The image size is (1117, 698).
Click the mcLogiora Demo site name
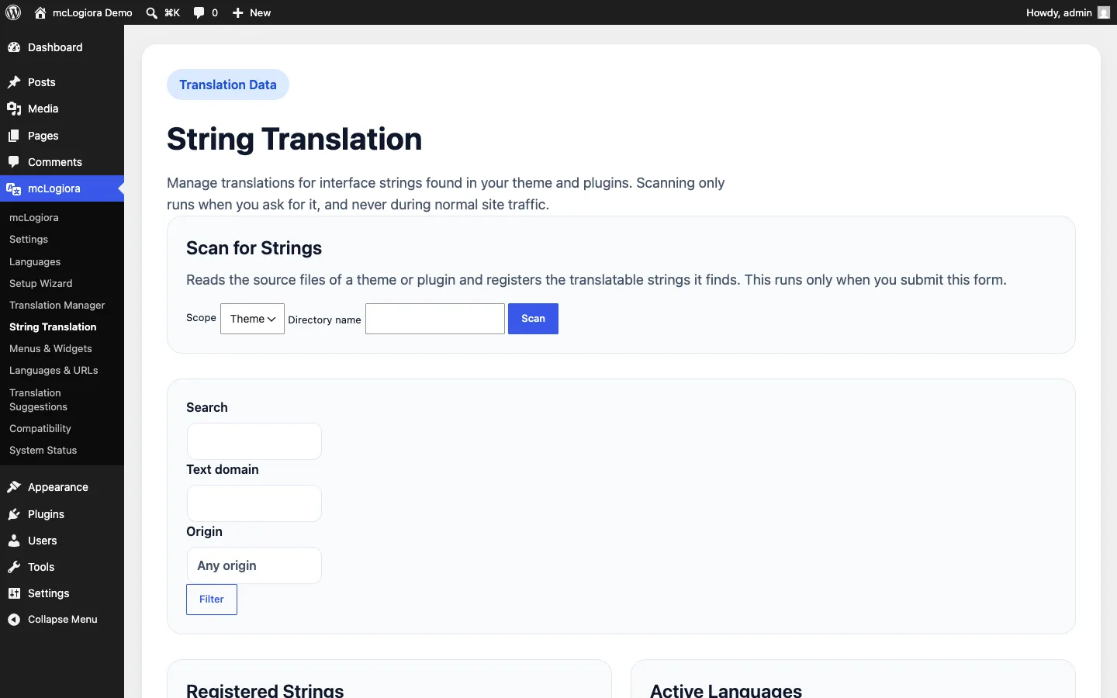tap(92, 12)
